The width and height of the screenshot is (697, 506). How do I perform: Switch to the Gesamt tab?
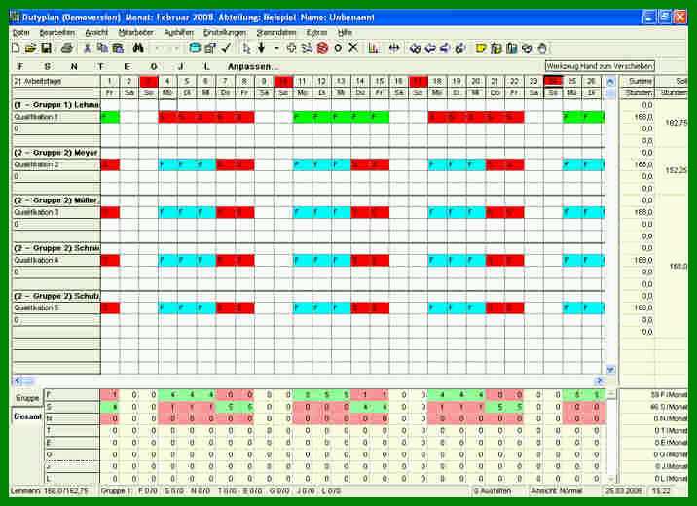click(x=27, y=416)
